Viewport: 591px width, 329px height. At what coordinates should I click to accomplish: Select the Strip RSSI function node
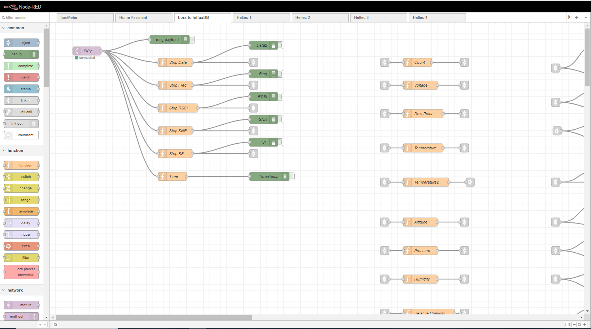pyautogui.click(x=178, y=108)
